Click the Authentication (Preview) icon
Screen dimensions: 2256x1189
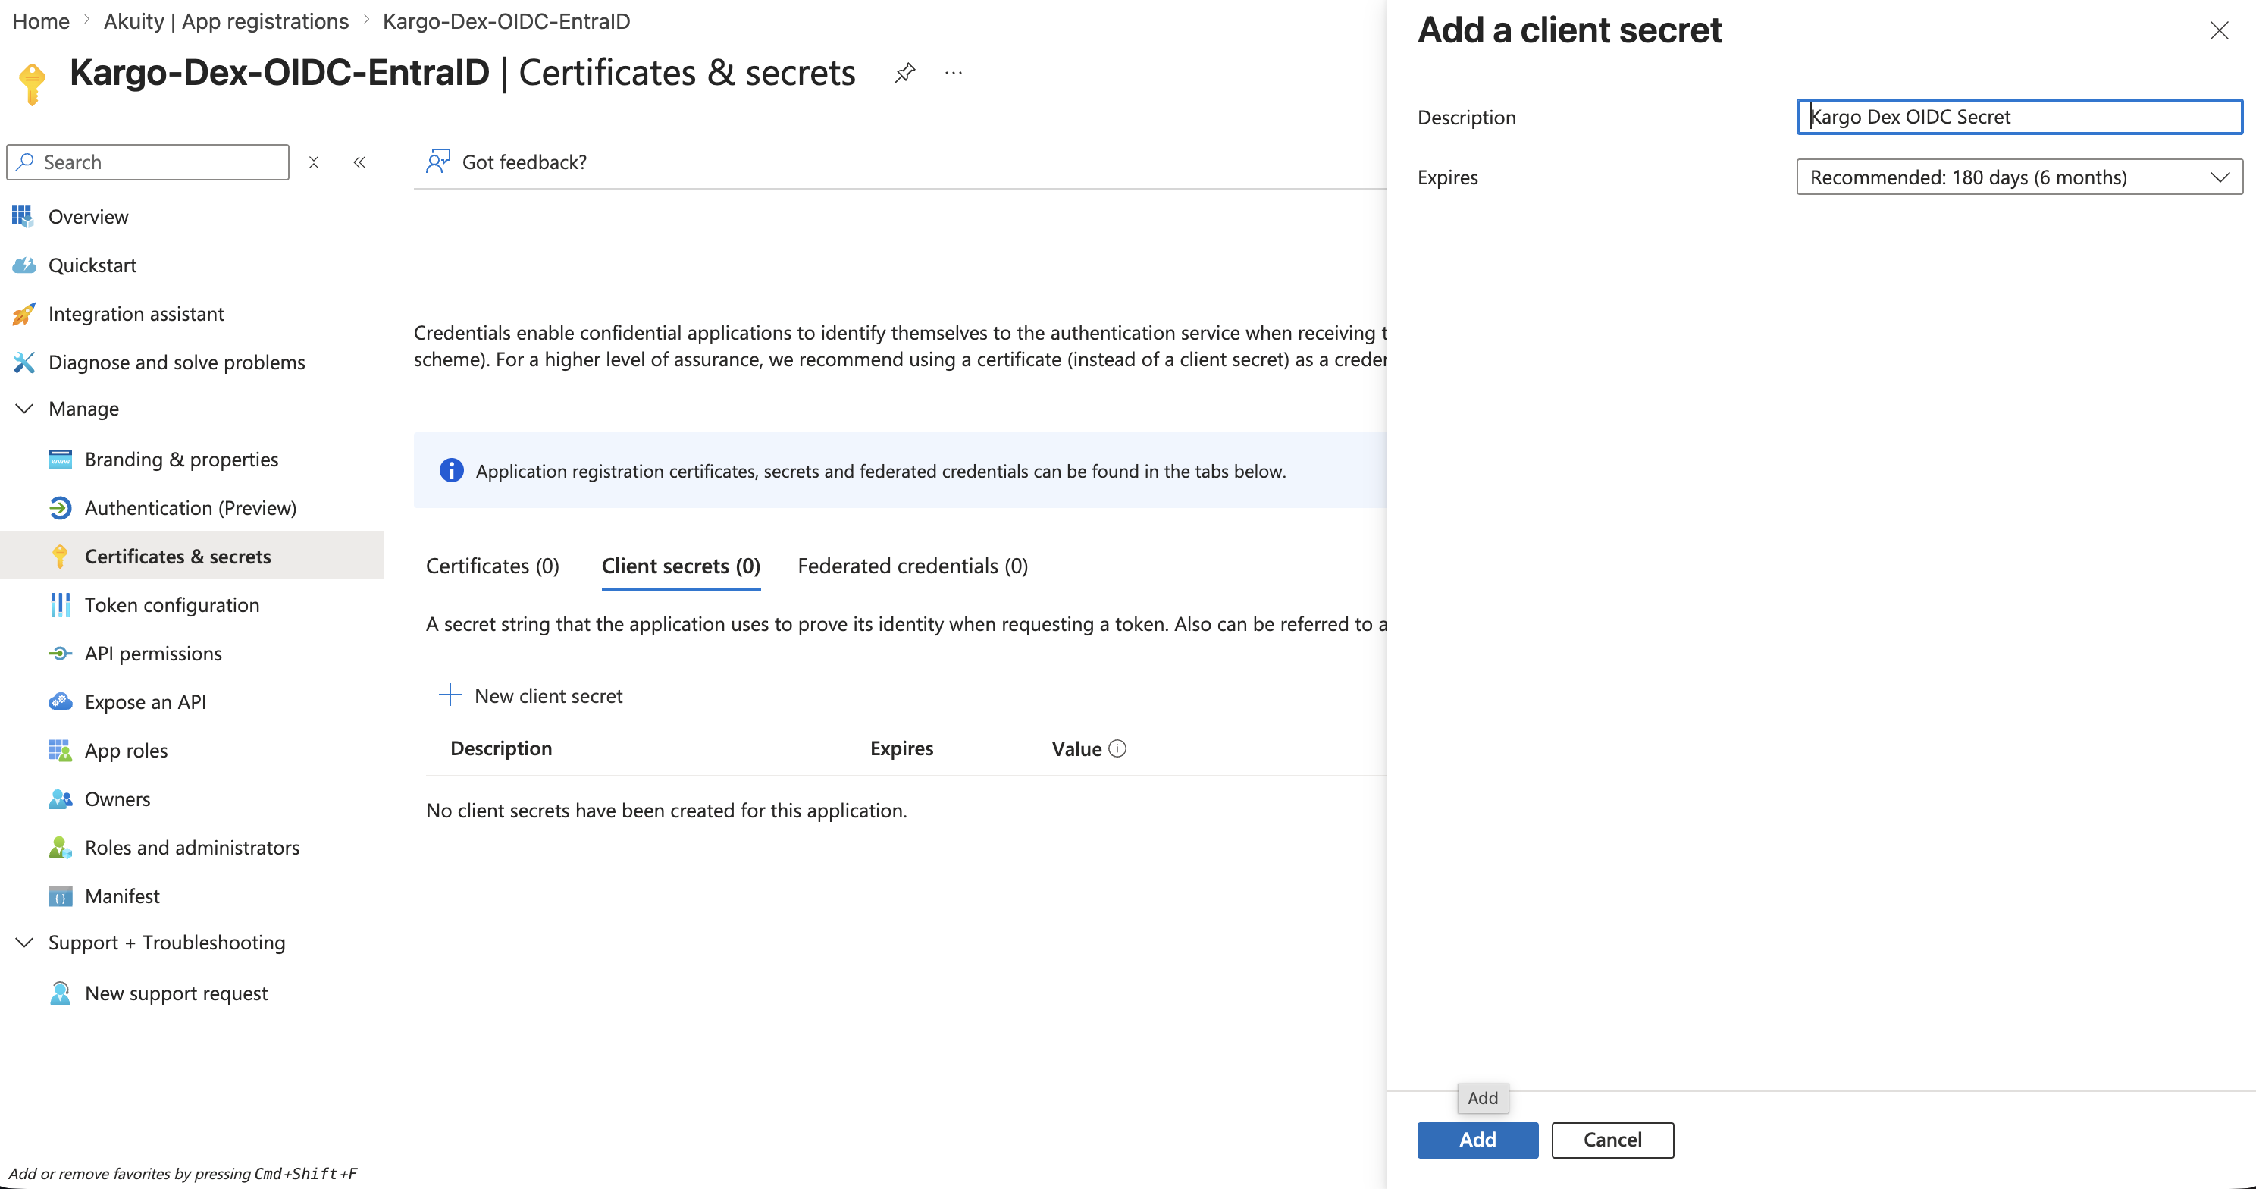(61, 507)
